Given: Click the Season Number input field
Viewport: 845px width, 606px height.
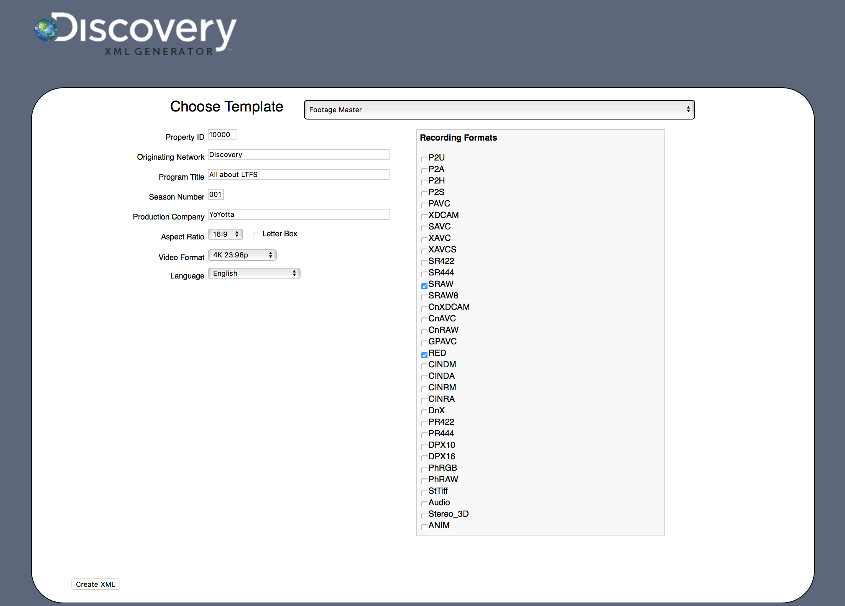Looking at the screenshot, I should click(x=216, y=195).
